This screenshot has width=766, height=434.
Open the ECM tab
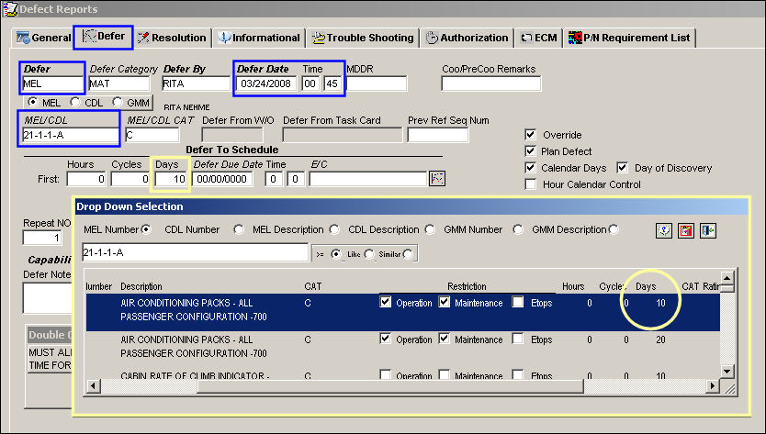pos(538,38)
